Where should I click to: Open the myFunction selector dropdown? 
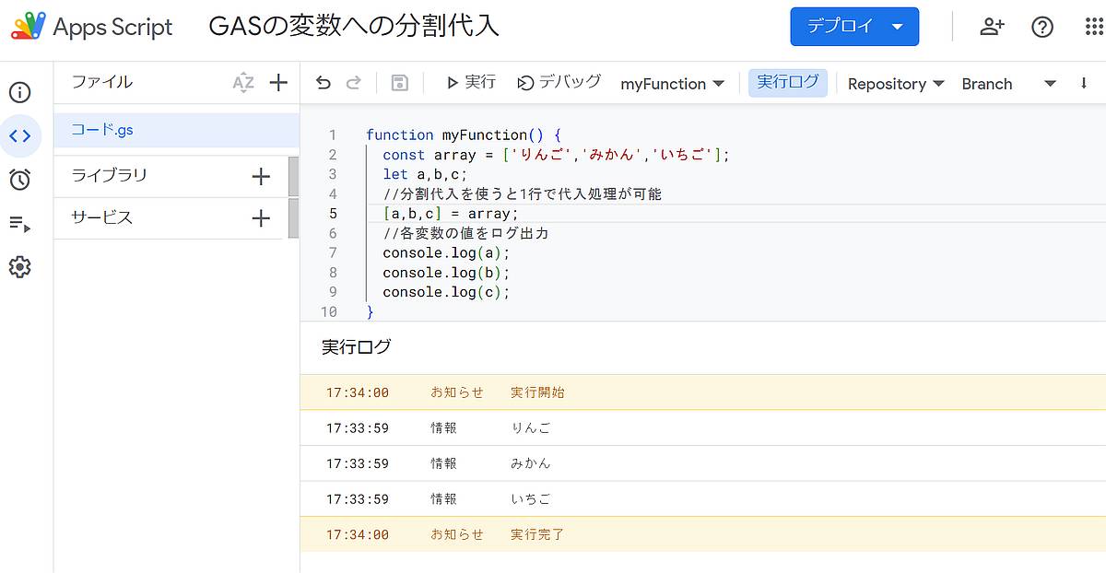(x=672, y=84)
